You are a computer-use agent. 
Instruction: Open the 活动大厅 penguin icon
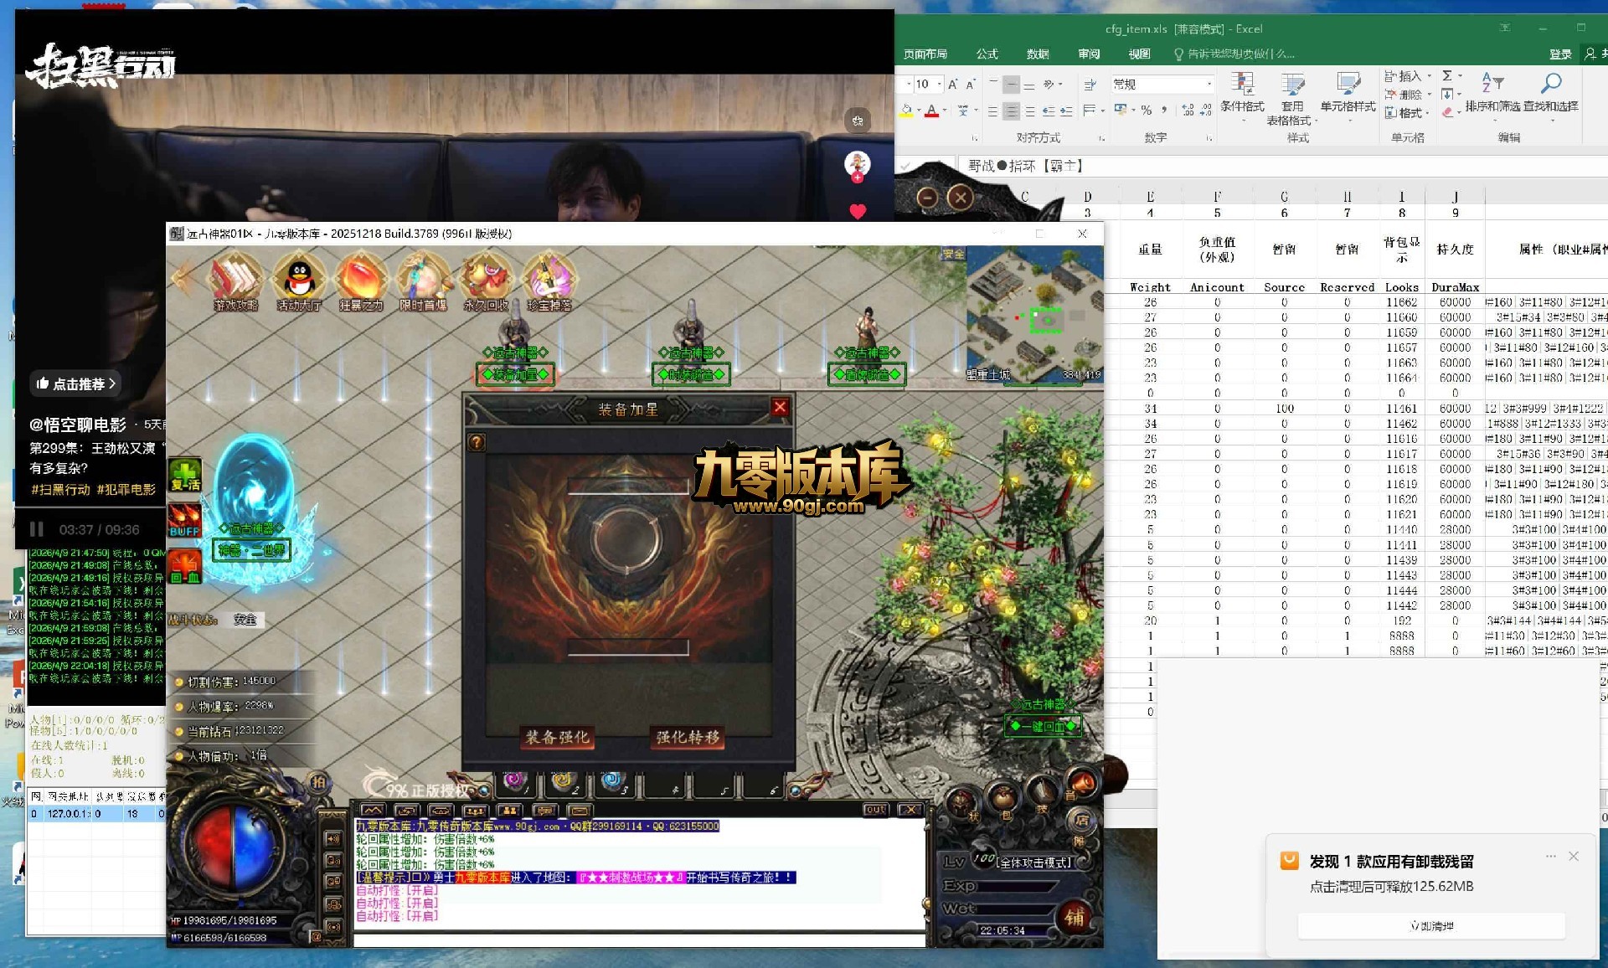(x=298, y=282)
